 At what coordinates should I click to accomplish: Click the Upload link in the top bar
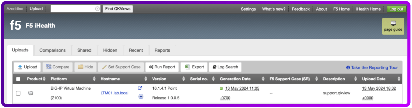click(x=36, y=9)
